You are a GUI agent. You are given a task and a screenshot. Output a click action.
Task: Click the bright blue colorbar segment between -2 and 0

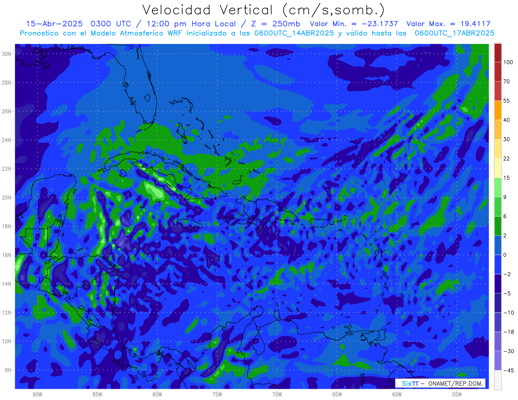pyautogui.click(x=498, y=264)
